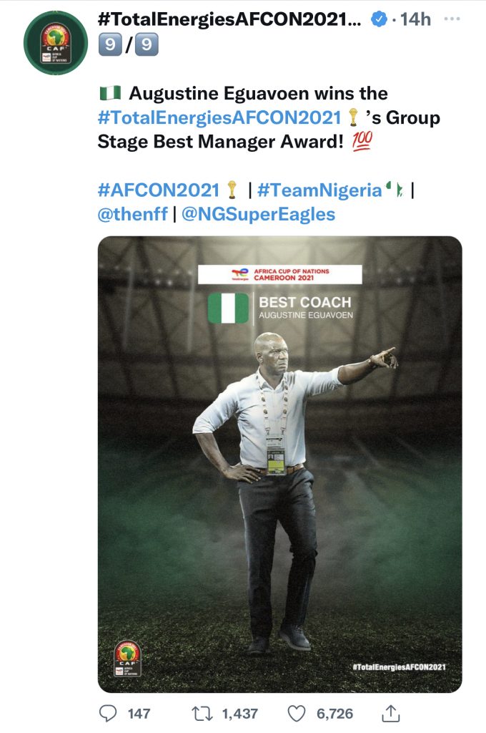Tap the 14h tweet timestamp
486x733 pixels.
[415, 20]
